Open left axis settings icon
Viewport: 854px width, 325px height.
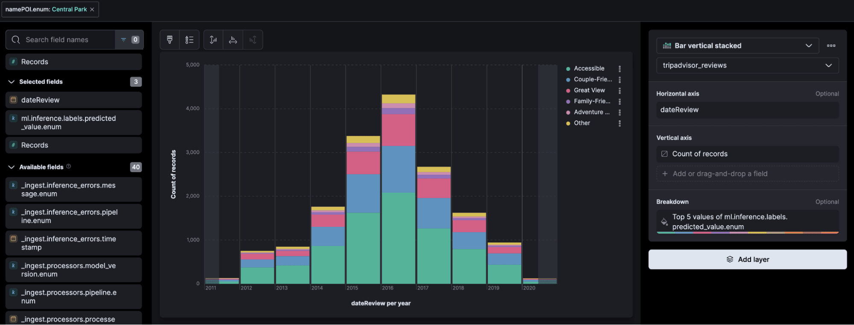pyautogui.click(x=213, y=40)
